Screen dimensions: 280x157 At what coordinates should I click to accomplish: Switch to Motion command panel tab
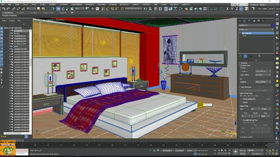pos(254,21)
